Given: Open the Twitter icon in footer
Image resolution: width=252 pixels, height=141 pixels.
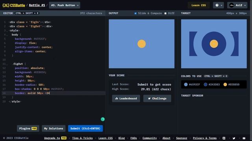Looking at the screenshot, I should tap(234, 138).
